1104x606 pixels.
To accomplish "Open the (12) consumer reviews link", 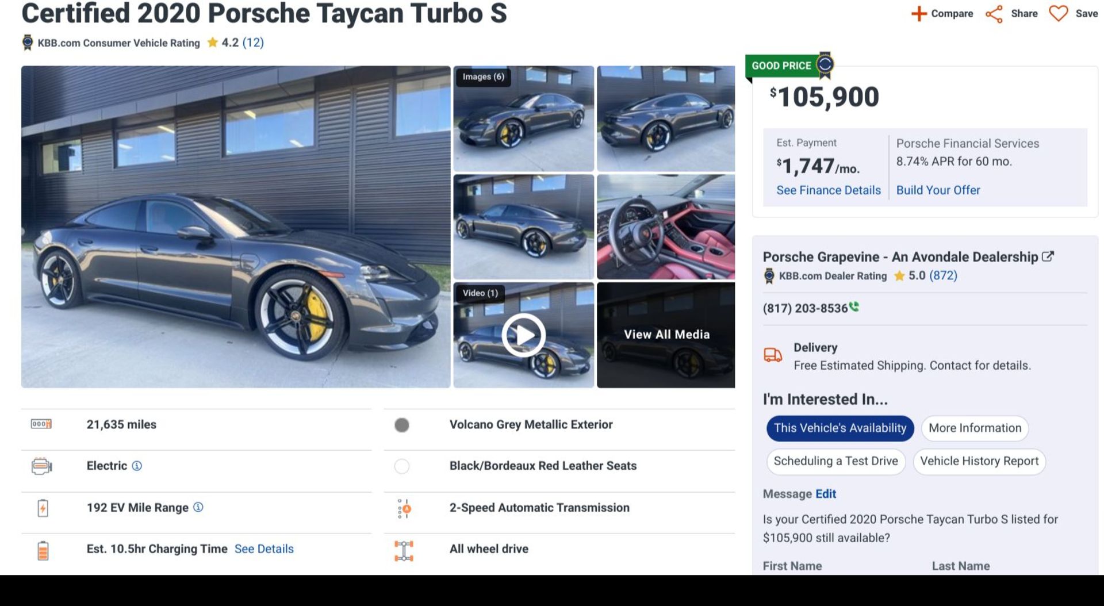I will (253, 43).
